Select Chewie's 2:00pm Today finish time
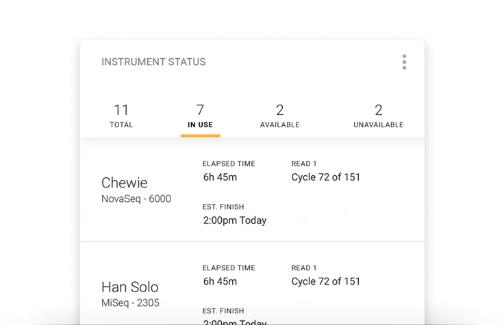Screen dimensions: 504x325 tap(235, 220)
